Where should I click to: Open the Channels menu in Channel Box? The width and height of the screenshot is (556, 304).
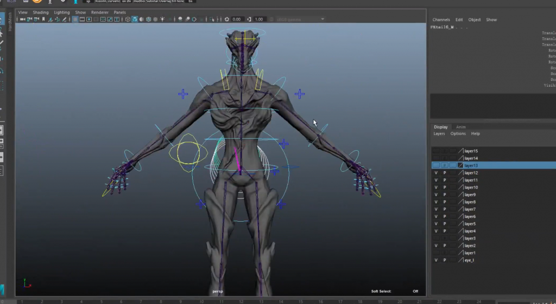pos(441,20)
